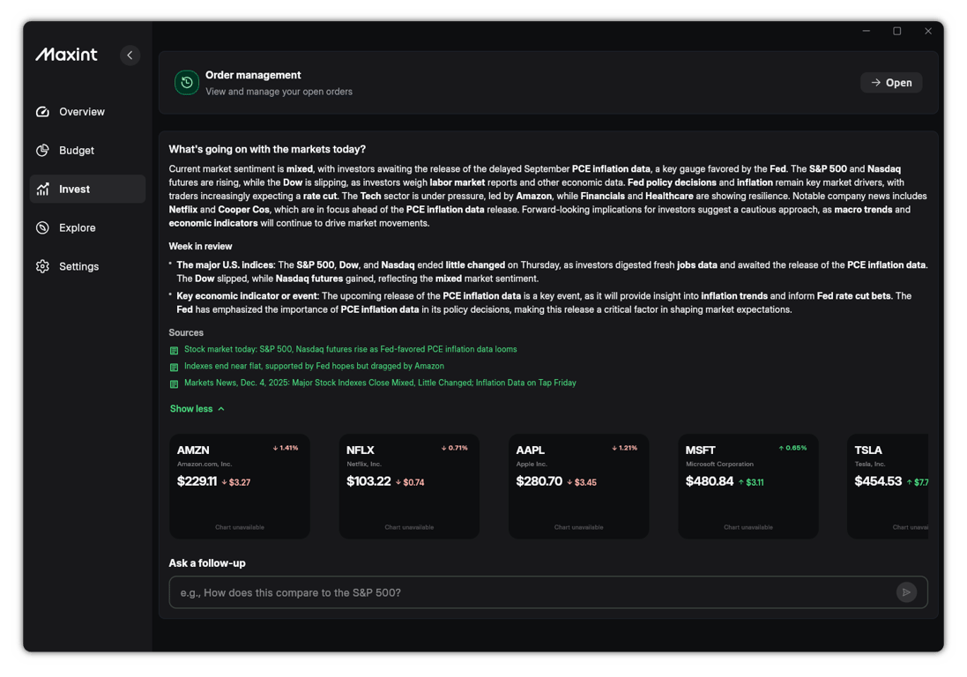Open the Budget section

click(87, 151)
